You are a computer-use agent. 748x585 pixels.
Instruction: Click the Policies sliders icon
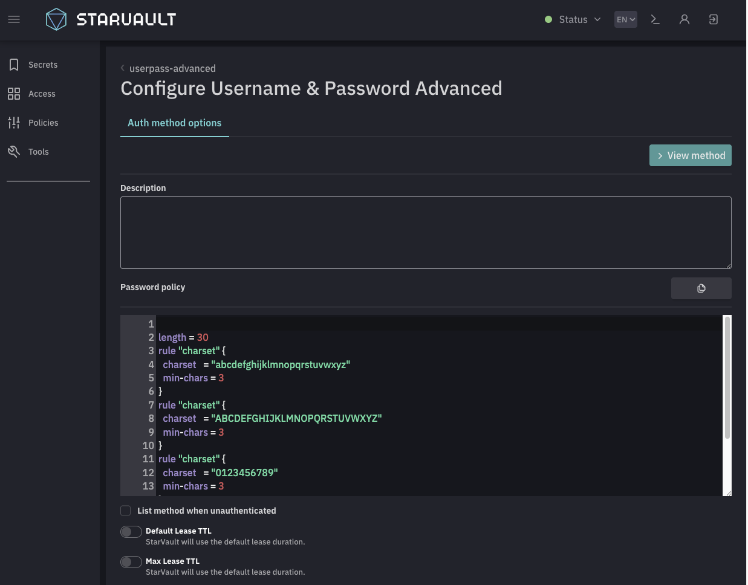tap(14, 123)
